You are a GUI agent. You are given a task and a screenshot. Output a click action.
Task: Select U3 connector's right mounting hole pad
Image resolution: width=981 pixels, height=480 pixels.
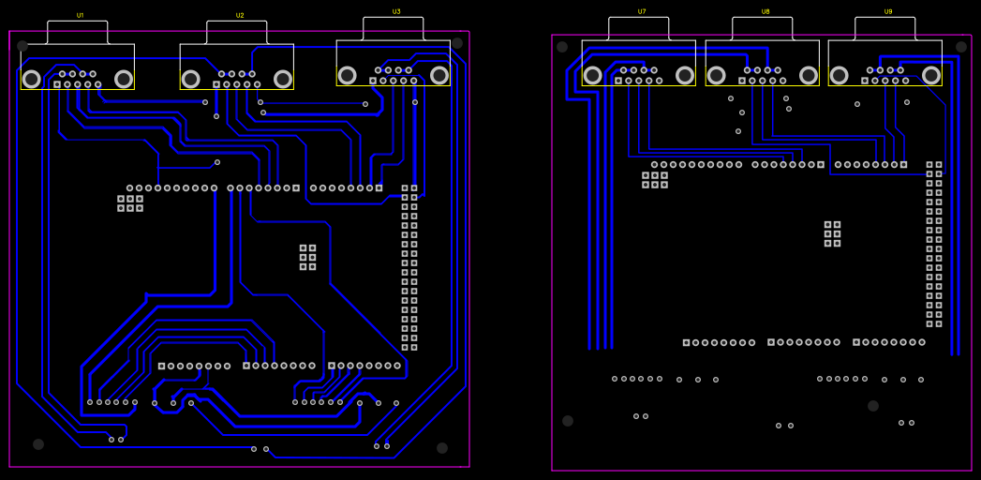pos(439,75)
